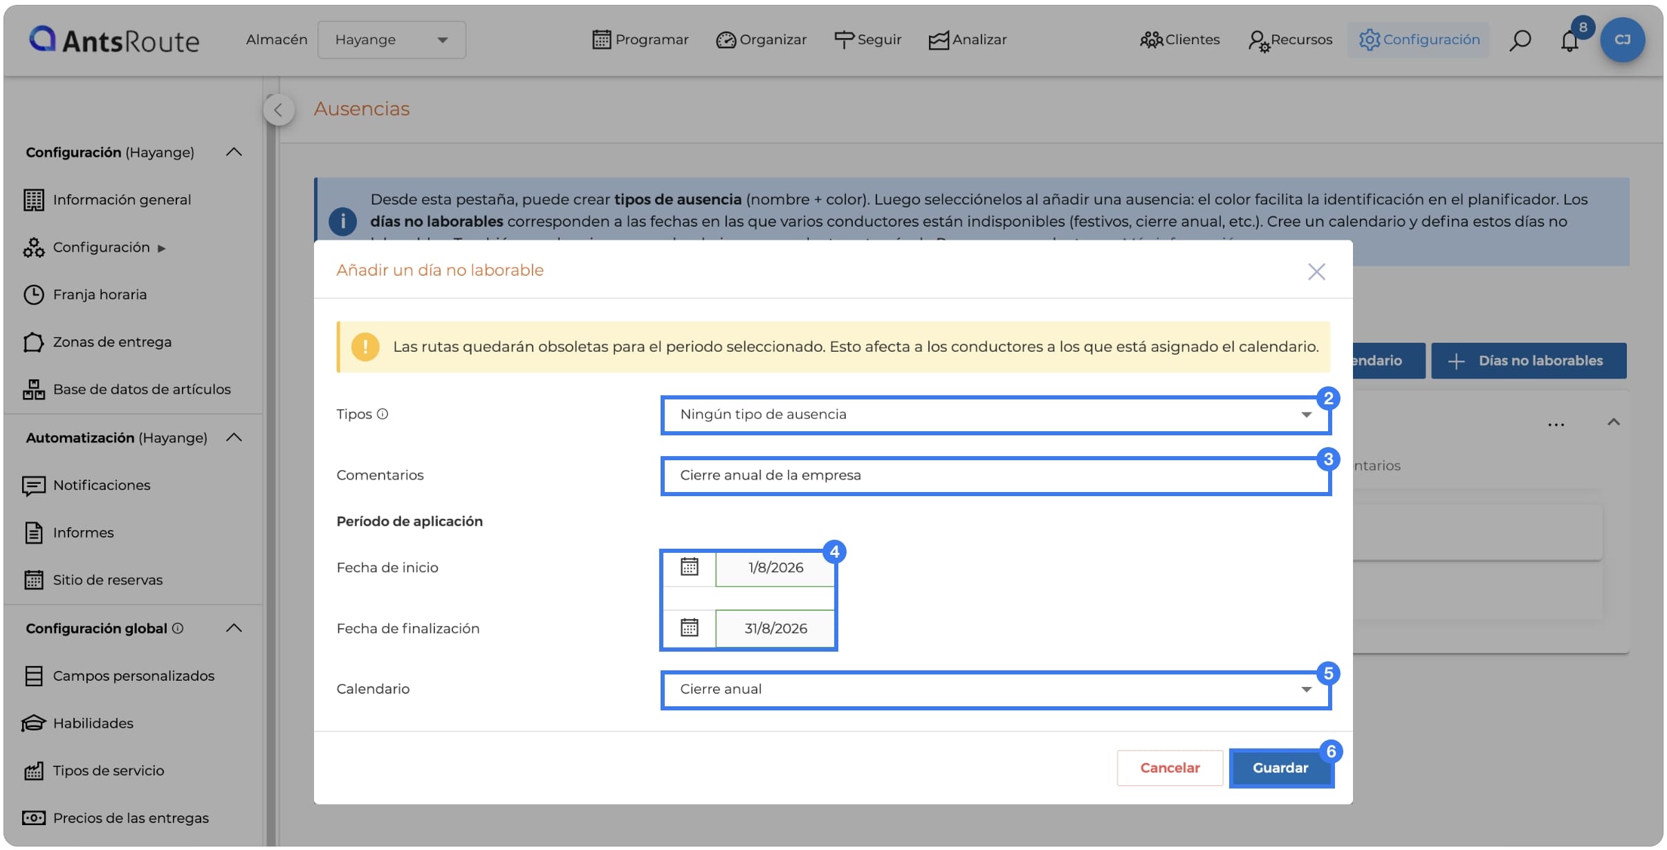Click the Base de datos boxes icon

tap(33, 389)
